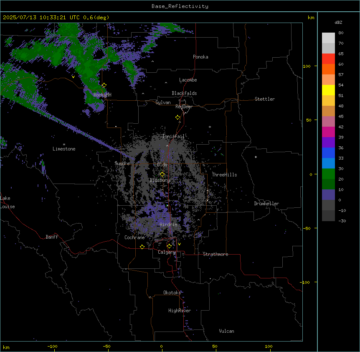360x352 pixels.
Task: Click the Drumheller label
Action: click(266, 204)
